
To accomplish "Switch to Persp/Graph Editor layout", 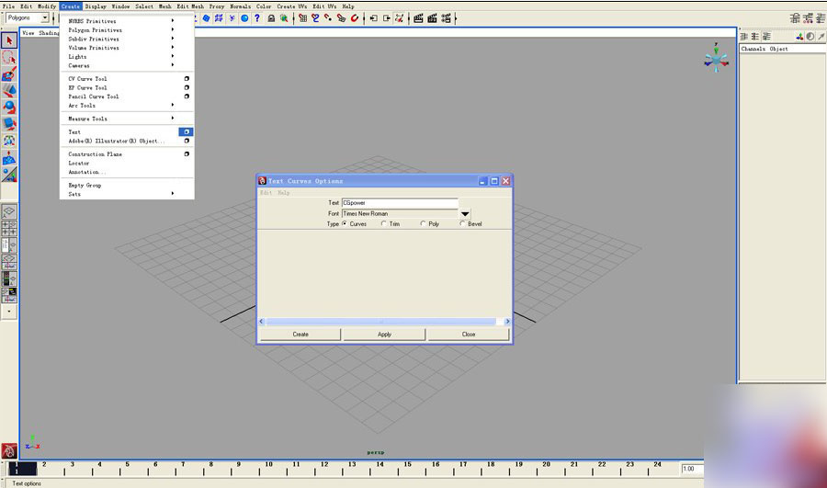I will tap(9, 262).
